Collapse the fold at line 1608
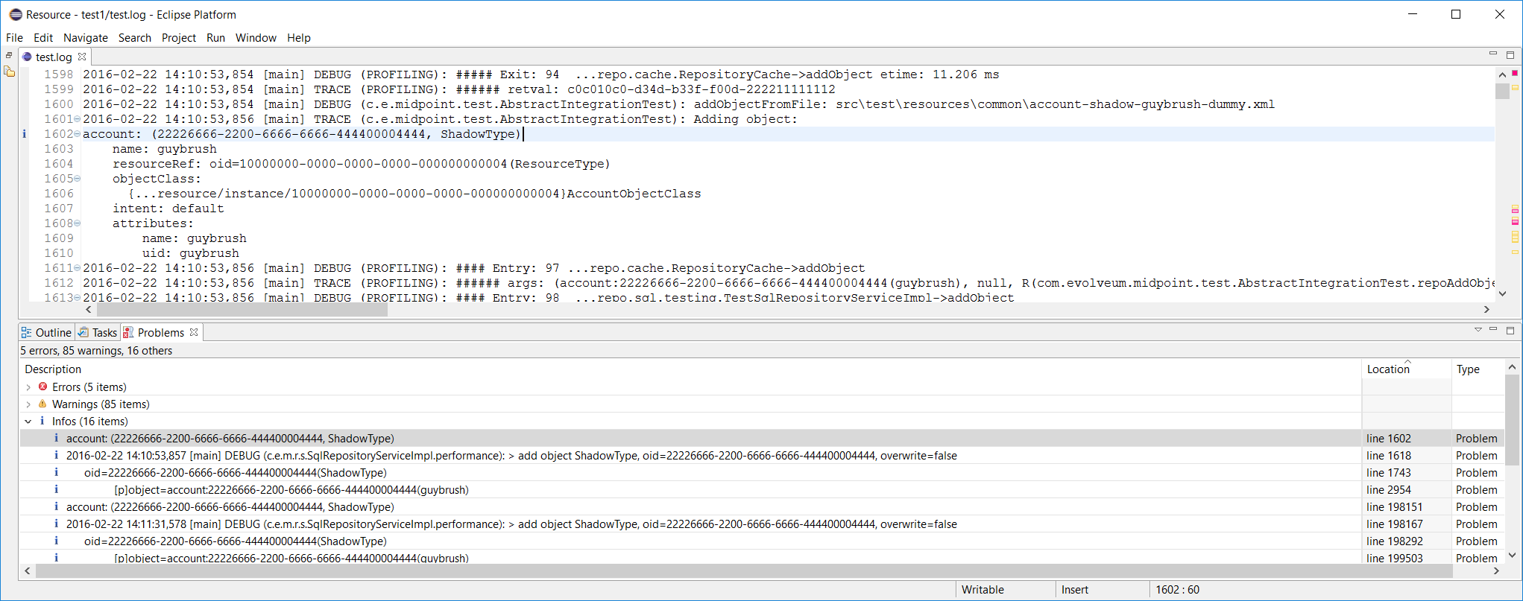Screen dimensions: 1523x601 (78, 223)
